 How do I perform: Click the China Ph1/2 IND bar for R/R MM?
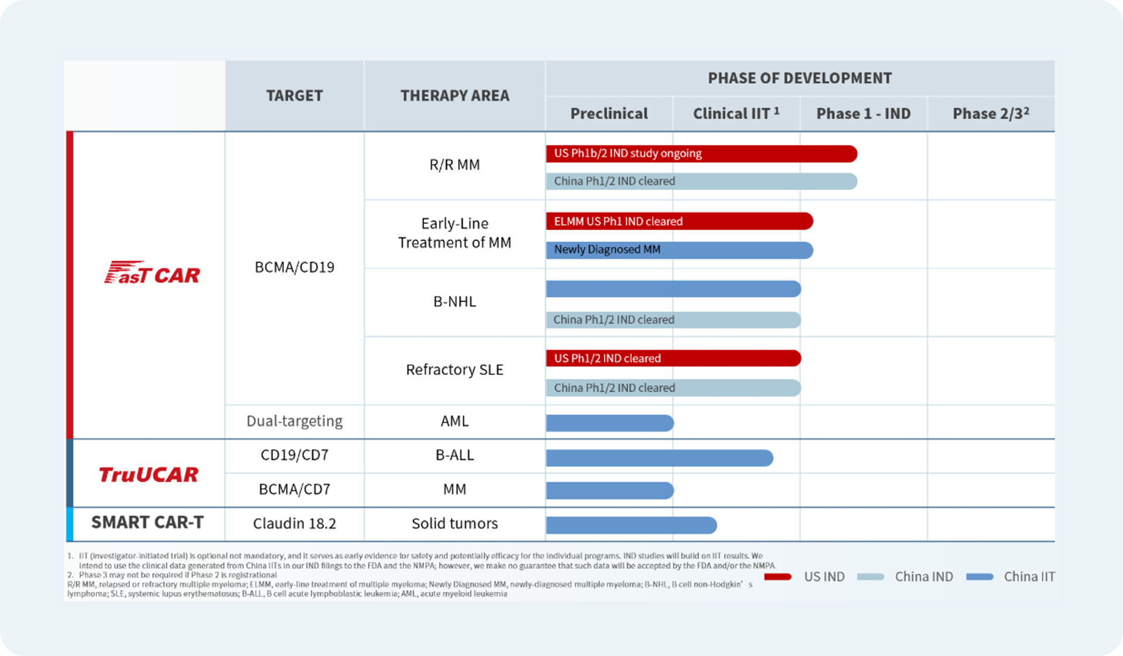click(x=702, y=181)
